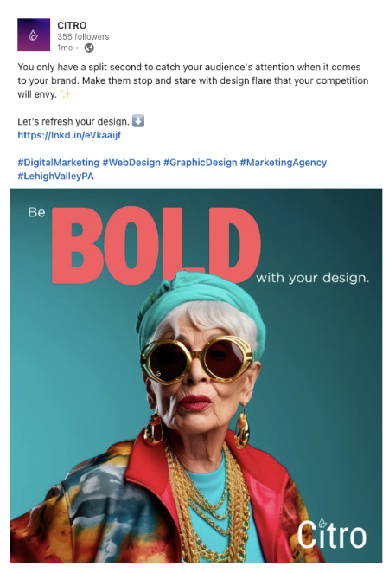This screenshot has height=573, width=389.
Task: Open the CITRO purple logo avatar
Action: tap(34, 35)
